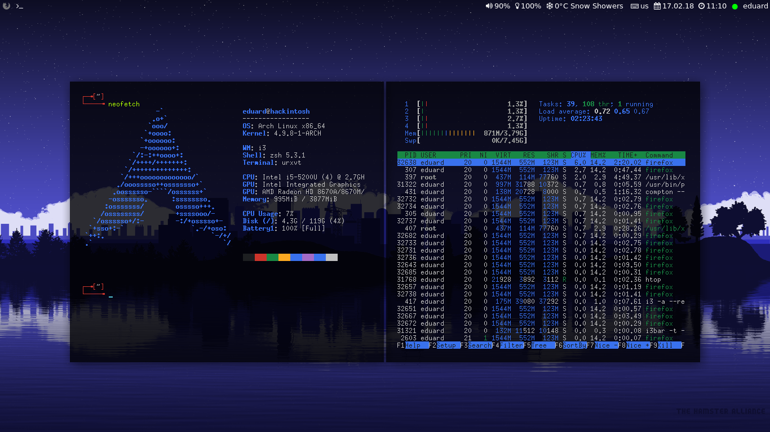Select the root process row with PID 397
This screenshot has width=770, height=432.
pos(541,177)
